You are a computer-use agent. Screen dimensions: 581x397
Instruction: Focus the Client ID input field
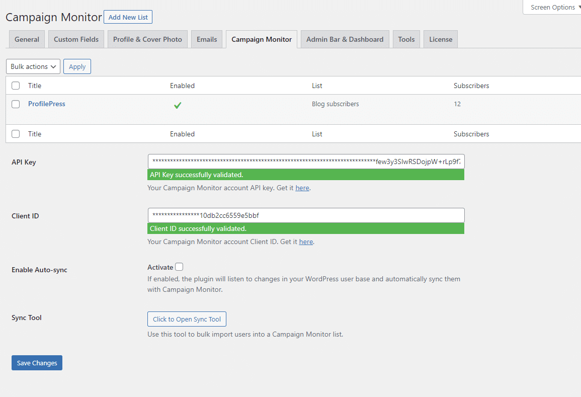pos(306,215)
